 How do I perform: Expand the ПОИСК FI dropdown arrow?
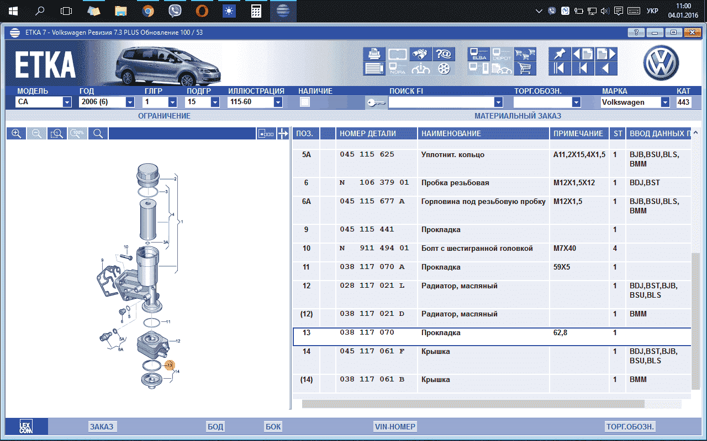point(498,102)
